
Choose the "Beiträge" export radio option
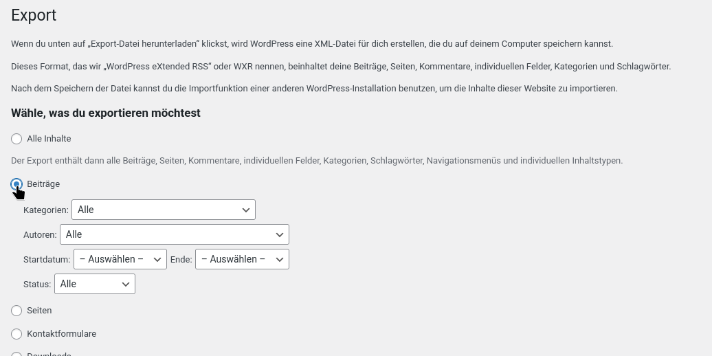coord(16,184)
